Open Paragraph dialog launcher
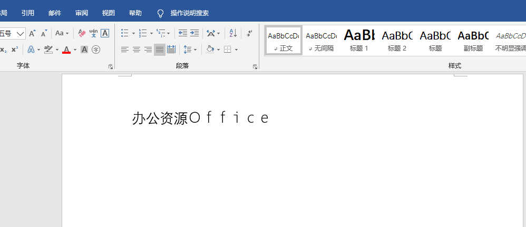The width and height of the screenshot is (526, 227). pos(255,67)
